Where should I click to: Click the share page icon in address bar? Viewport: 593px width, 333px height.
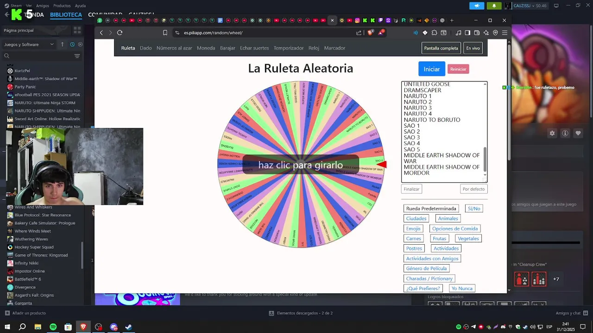(x=359, y=33)
